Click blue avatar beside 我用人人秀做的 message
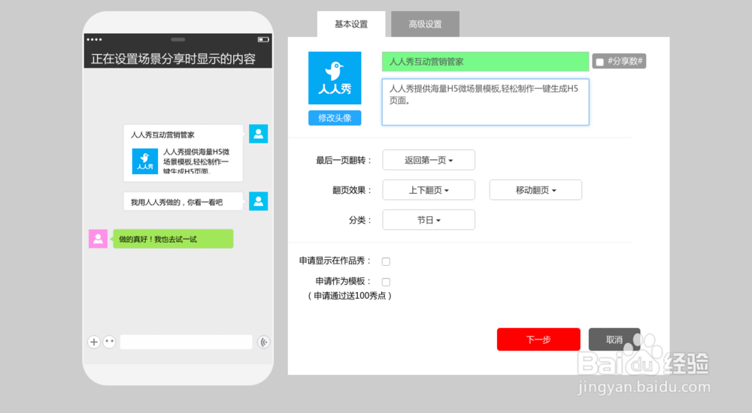Screen dimensions: 752x413 [258, 201]
